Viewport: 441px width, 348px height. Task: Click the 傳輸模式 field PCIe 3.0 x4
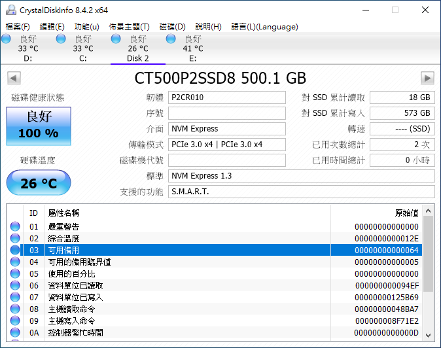tap(227, 145)
